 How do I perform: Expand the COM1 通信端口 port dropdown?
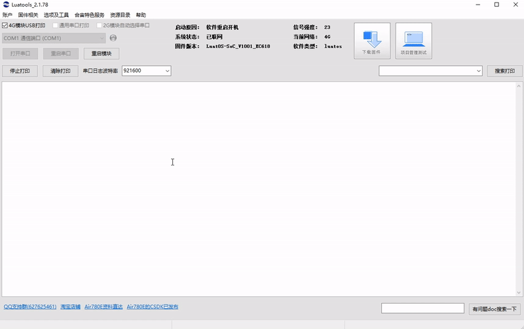(x=54, y=38)
